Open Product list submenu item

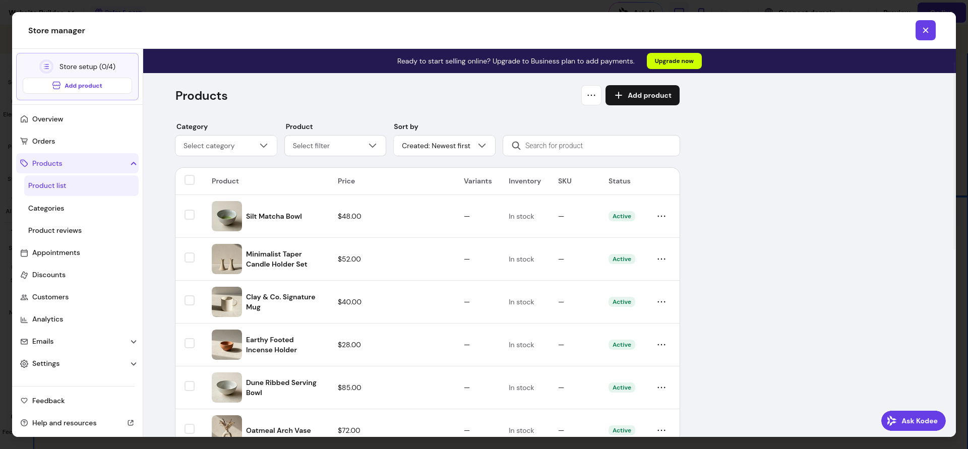[81, 186]
